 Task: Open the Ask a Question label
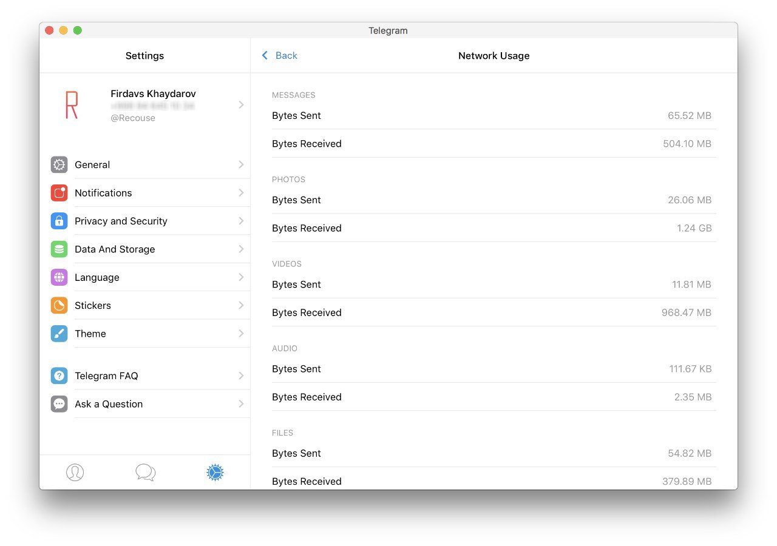pyautogui.click(x=109, y=404)
